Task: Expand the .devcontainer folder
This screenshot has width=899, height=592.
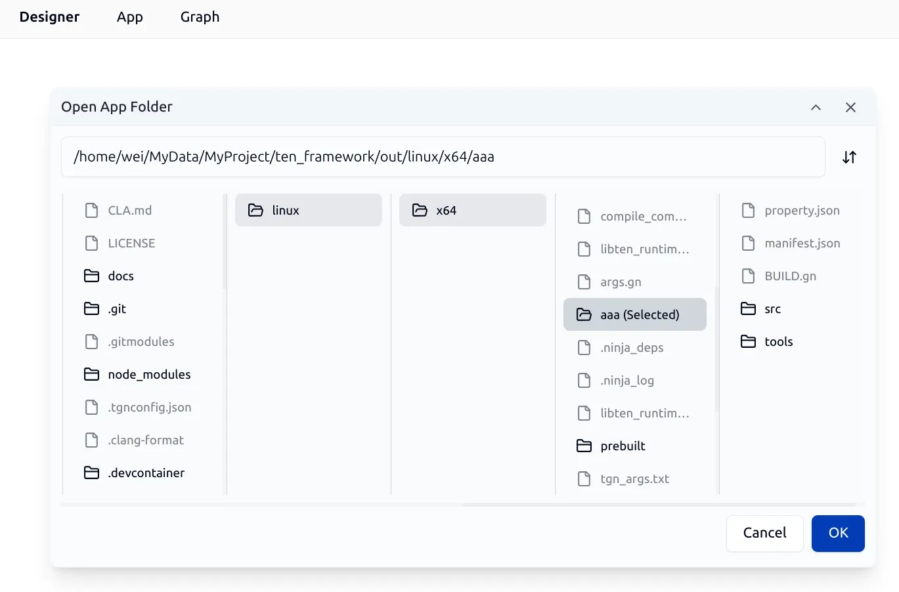Action: [146, 473]
